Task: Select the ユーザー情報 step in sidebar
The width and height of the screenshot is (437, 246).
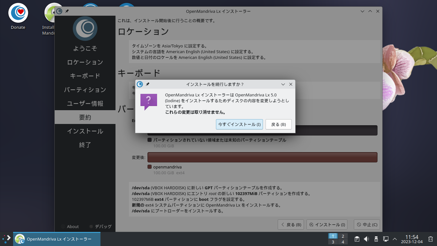Action: pyautogui.click(x=85, y=103)
